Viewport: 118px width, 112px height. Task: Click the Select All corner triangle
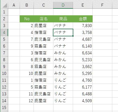tap(5, 5)
